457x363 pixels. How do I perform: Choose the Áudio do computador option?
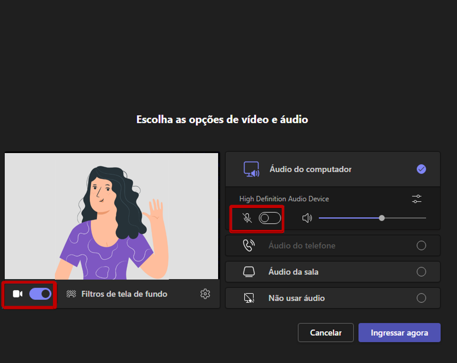310,169
